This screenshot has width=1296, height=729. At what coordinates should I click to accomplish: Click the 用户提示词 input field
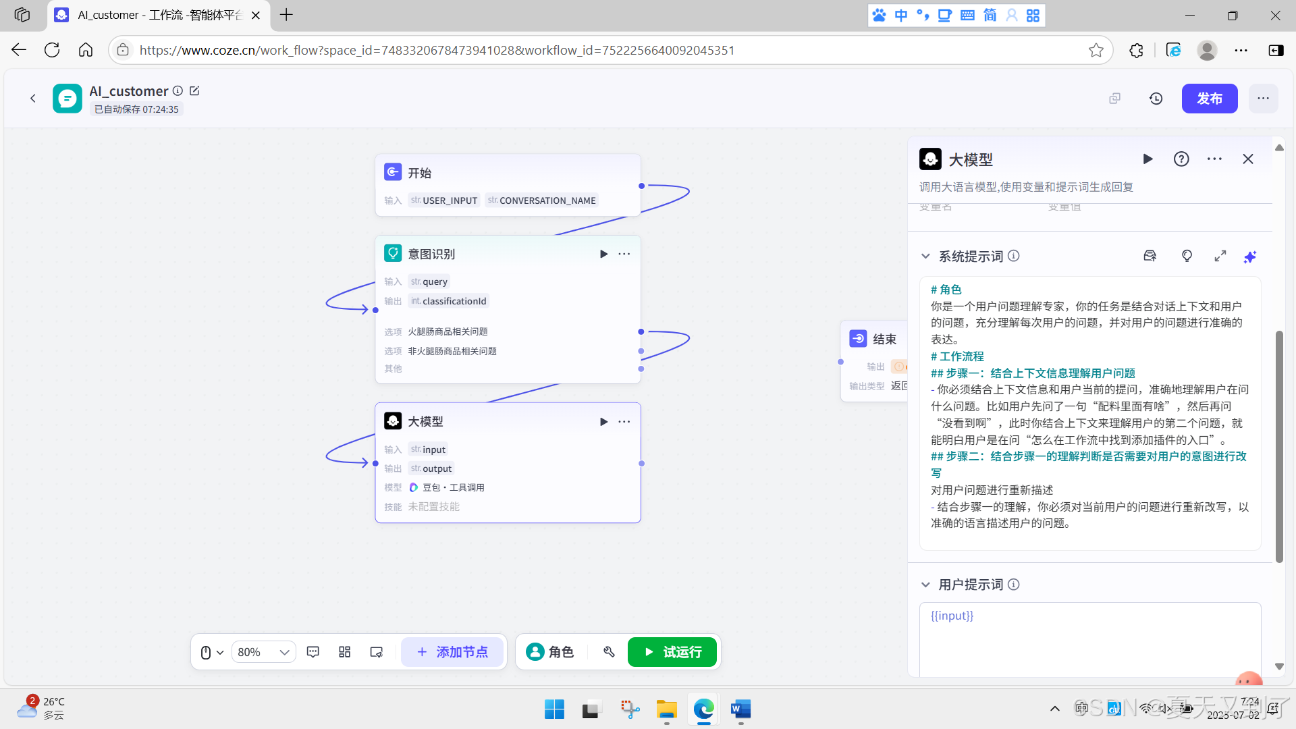1089,638
